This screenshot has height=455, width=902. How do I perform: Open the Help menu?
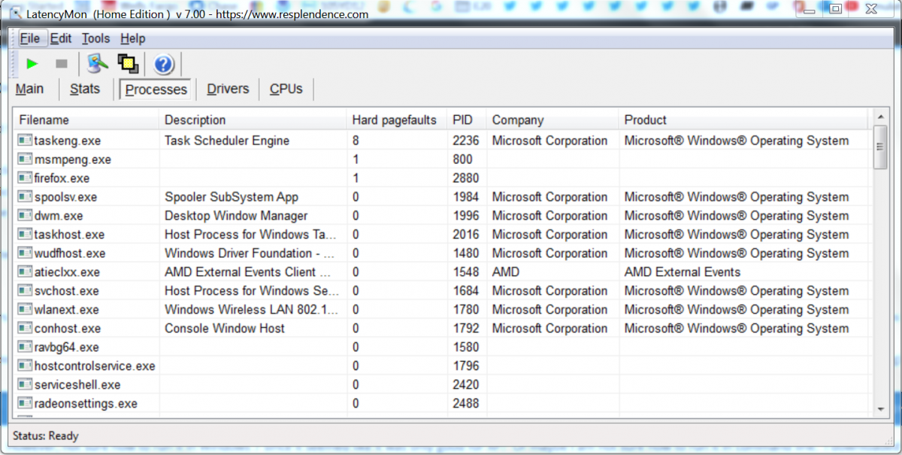tap(133, 38)
